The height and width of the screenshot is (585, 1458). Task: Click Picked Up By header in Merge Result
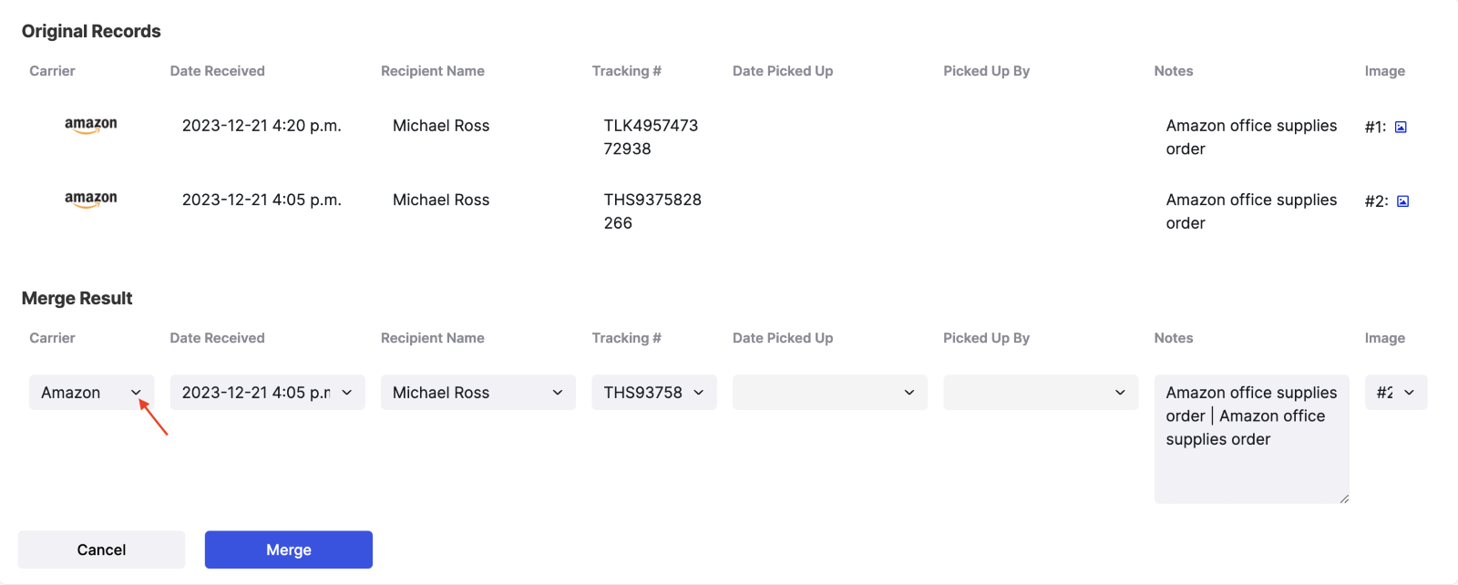[x=987, y=338]
